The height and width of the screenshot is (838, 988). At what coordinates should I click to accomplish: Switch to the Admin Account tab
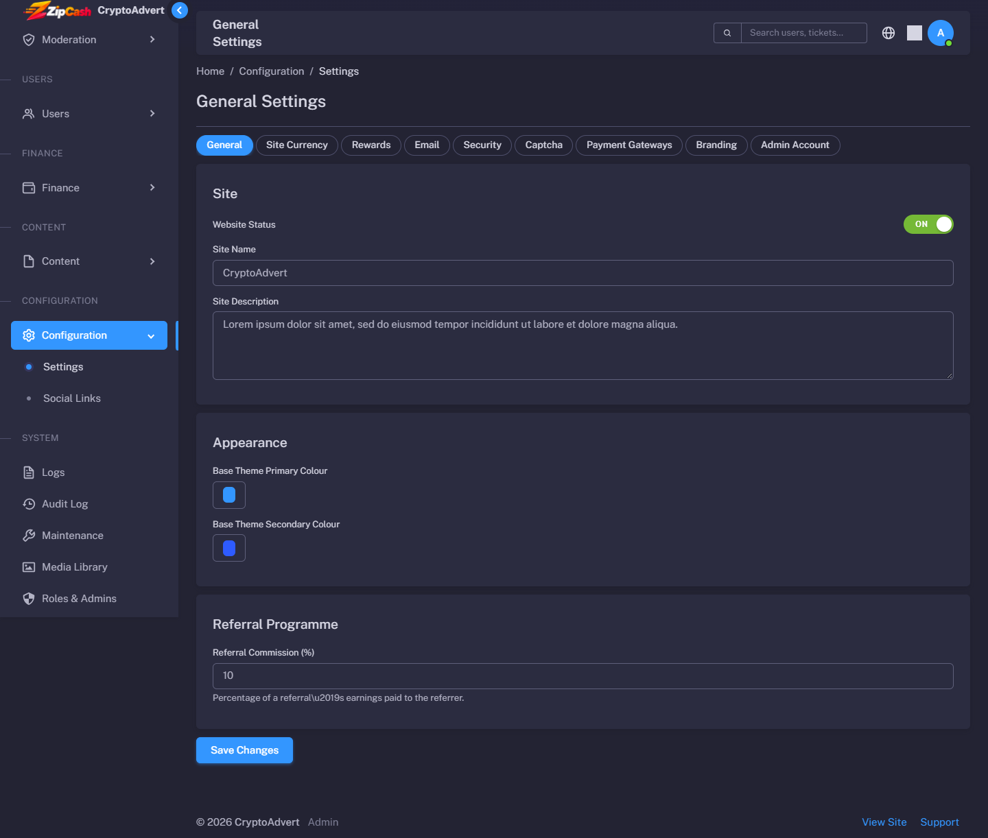(795, 145)
